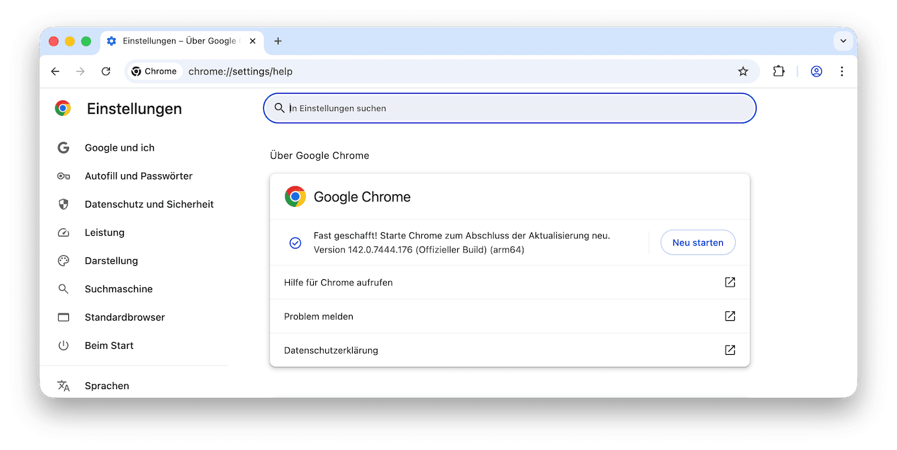Screen dimensions: 897x450
Task: Open the Leistung speedometer icon
Action: 63,232
